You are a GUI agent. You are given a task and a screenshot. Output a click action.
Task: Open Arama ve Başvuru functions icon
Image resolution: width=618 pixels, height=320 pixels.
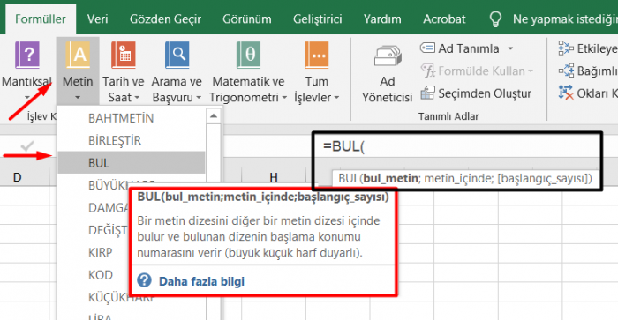177,56
